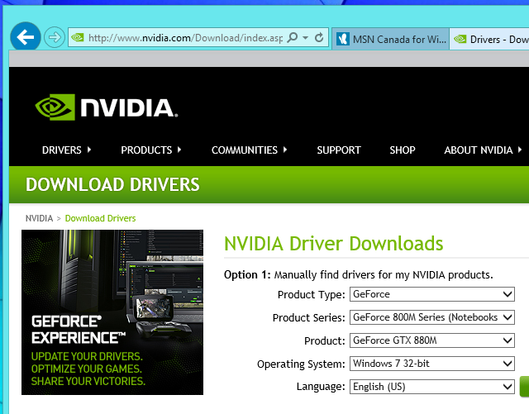The height and width of the screenshot is (414, 529).
Task: Select the Drivers - Download tab
Action: 489,39
